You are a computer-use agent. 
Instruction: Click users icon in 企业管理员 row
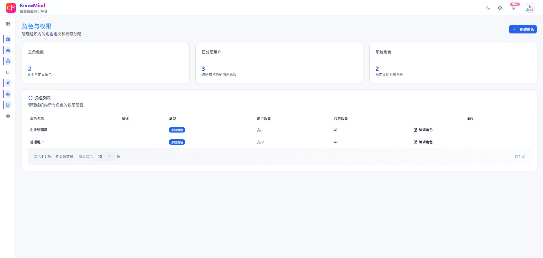click(x=259, y=130)
